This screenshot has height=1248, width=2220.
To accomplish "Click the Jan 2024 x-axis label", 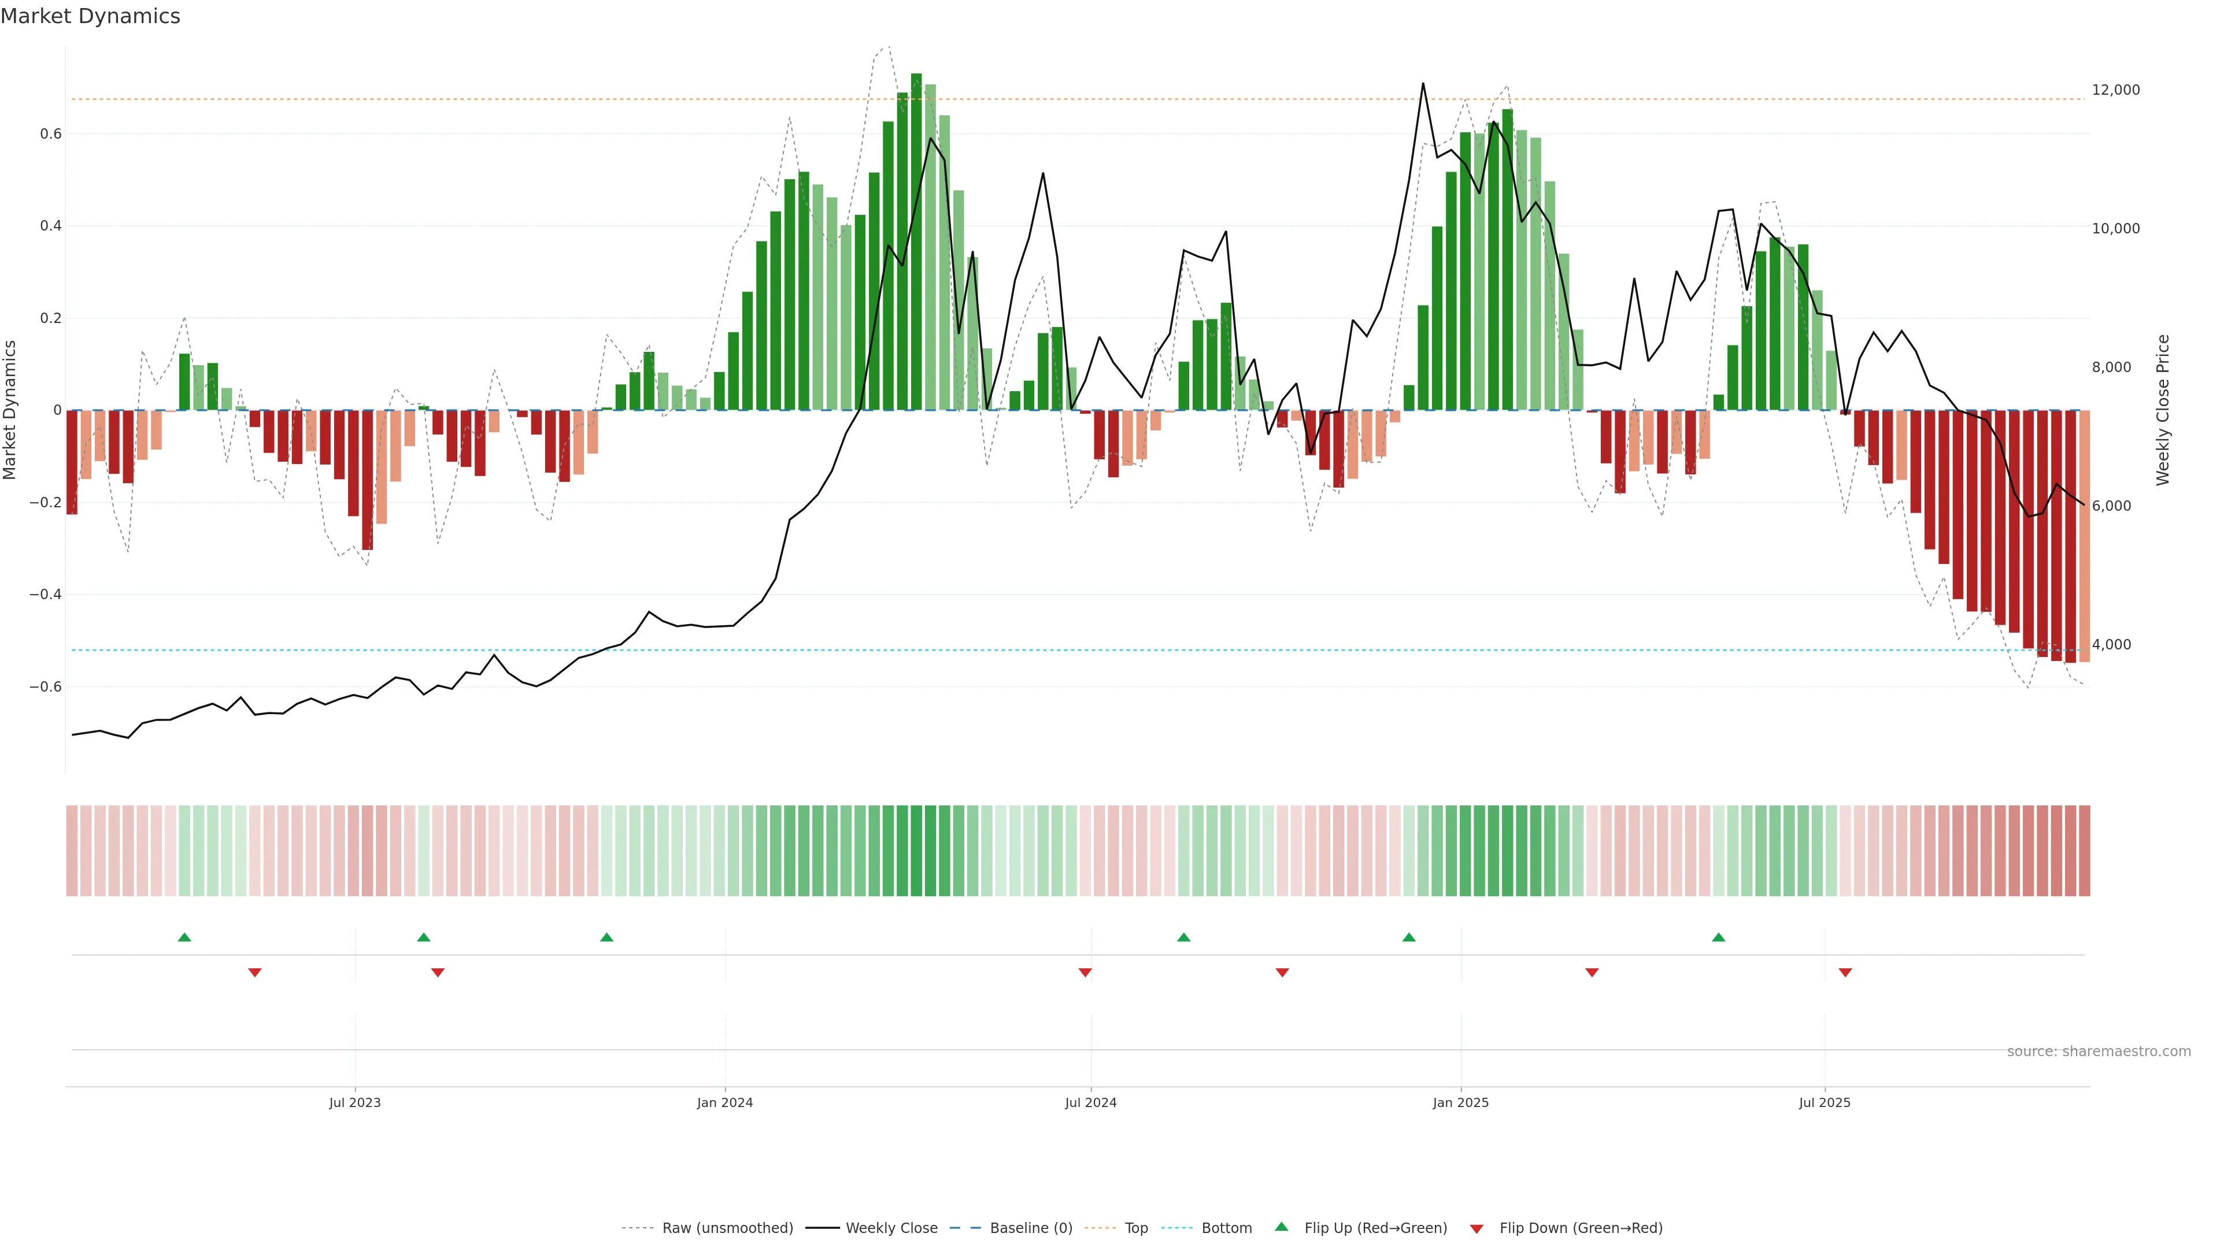I will click(725, 1102).
